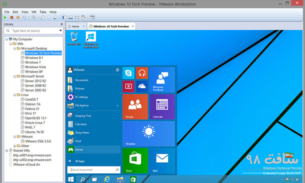
Task: Open the View menu
Action: [25, 12]
